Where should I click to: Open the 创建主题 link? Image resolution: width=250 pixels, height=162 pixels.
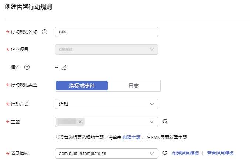pyautogui.click(x=131, y=138)
